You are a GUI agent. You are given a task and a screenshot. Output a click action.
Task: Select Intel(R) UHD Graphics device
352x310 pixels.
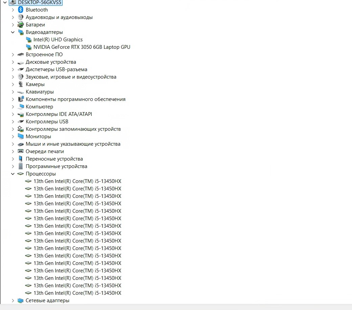click(58, 40)
